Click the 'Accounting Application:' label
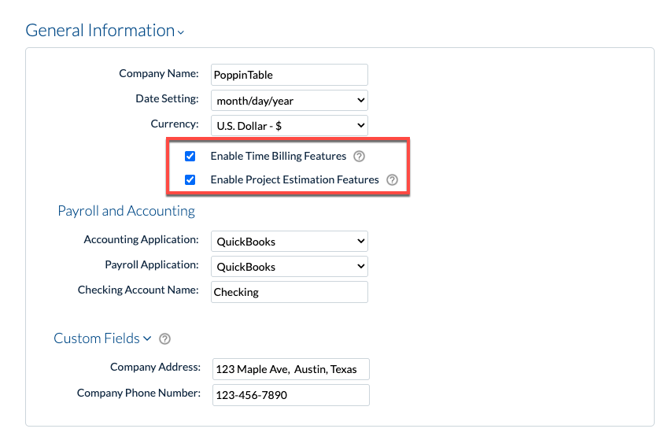Viewport: 657px width, 436px height. pos(141,239)
